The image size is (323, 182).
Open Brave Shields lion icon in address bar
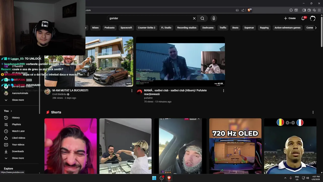[249, 10]
